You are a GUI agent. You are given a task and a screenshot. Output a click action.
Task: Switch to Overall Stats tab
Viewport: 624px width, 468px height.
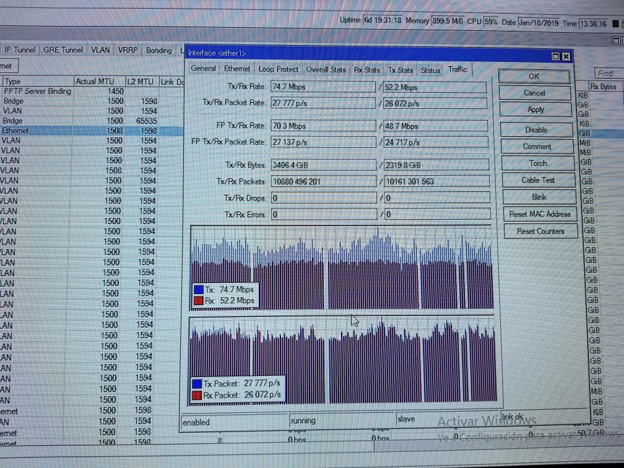click(326, 69)
